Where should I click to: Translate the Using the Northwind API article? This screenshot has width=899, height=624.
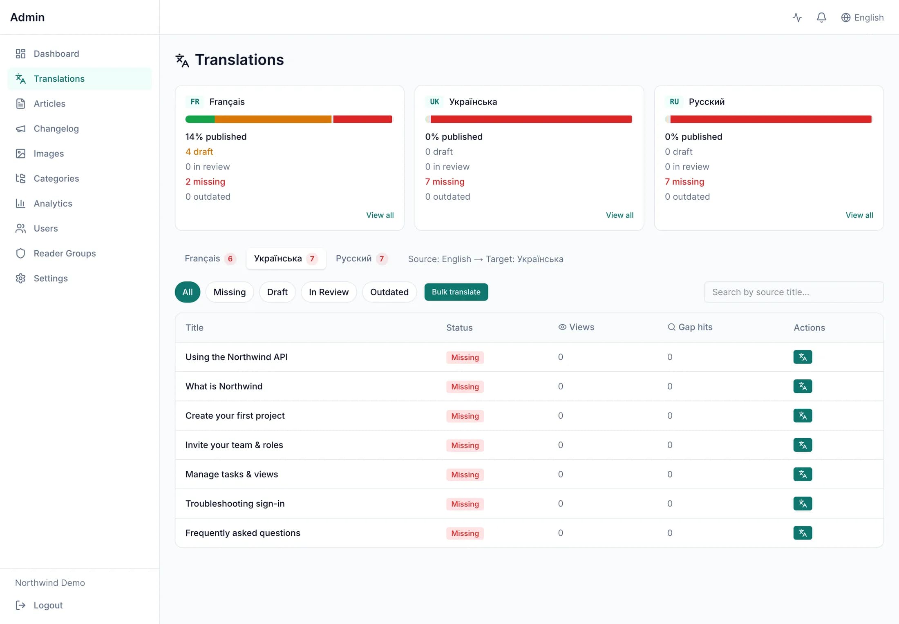(x=803, y=357)
